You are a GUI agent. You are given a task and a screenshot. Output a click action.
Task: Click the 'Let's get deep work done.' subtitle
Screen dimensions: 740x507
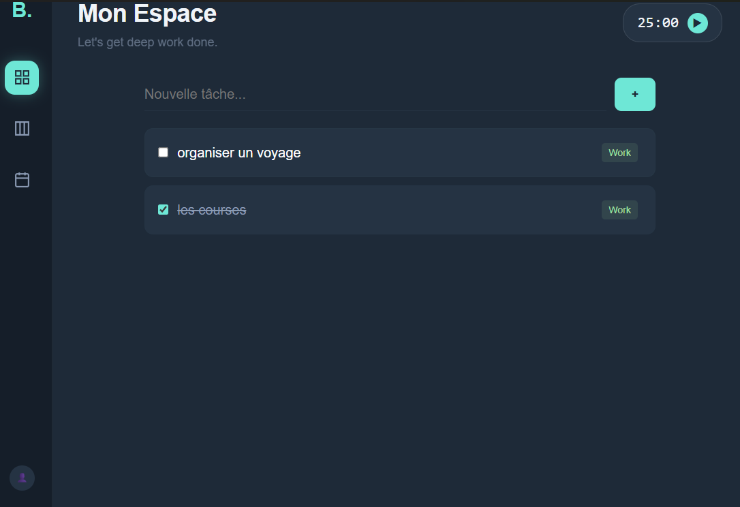point(147,42)
